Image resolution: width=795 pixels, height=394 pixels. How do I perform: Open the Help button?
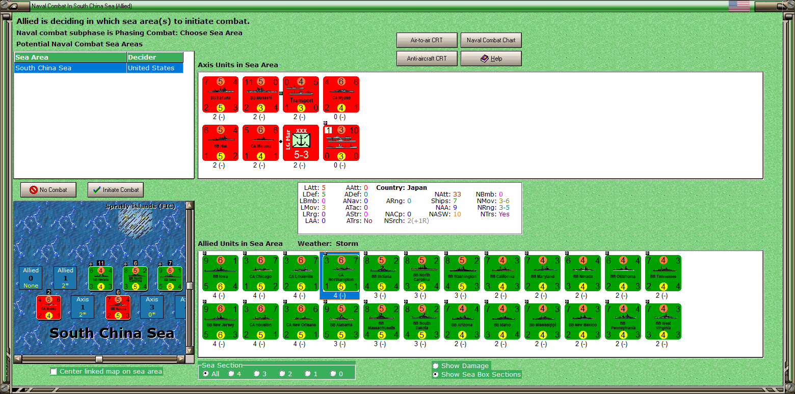point(491,59)
